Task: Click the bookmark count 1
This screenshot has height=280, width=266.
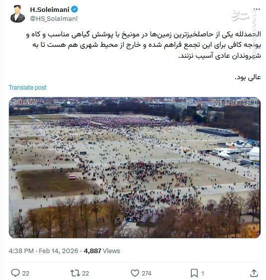Action: pyautogui.click(x=202, y=273)
